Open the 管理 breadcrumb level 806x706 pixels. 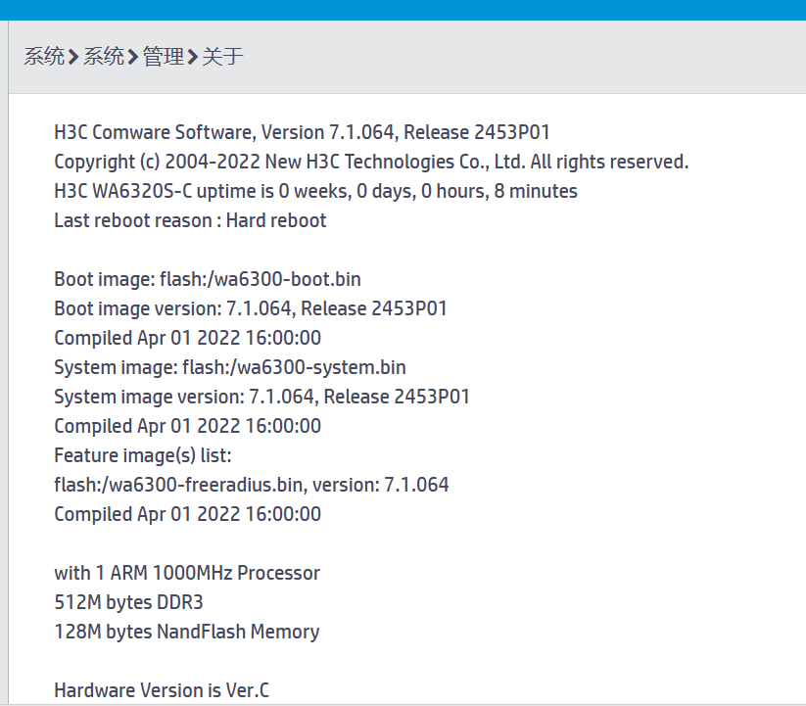click(163, 57)
